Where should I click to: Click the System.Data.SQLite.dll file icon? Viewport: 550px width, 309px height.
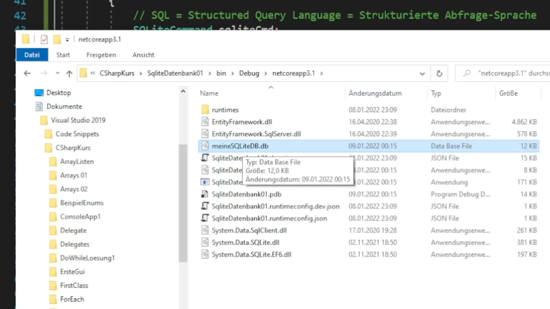[205, 242]
